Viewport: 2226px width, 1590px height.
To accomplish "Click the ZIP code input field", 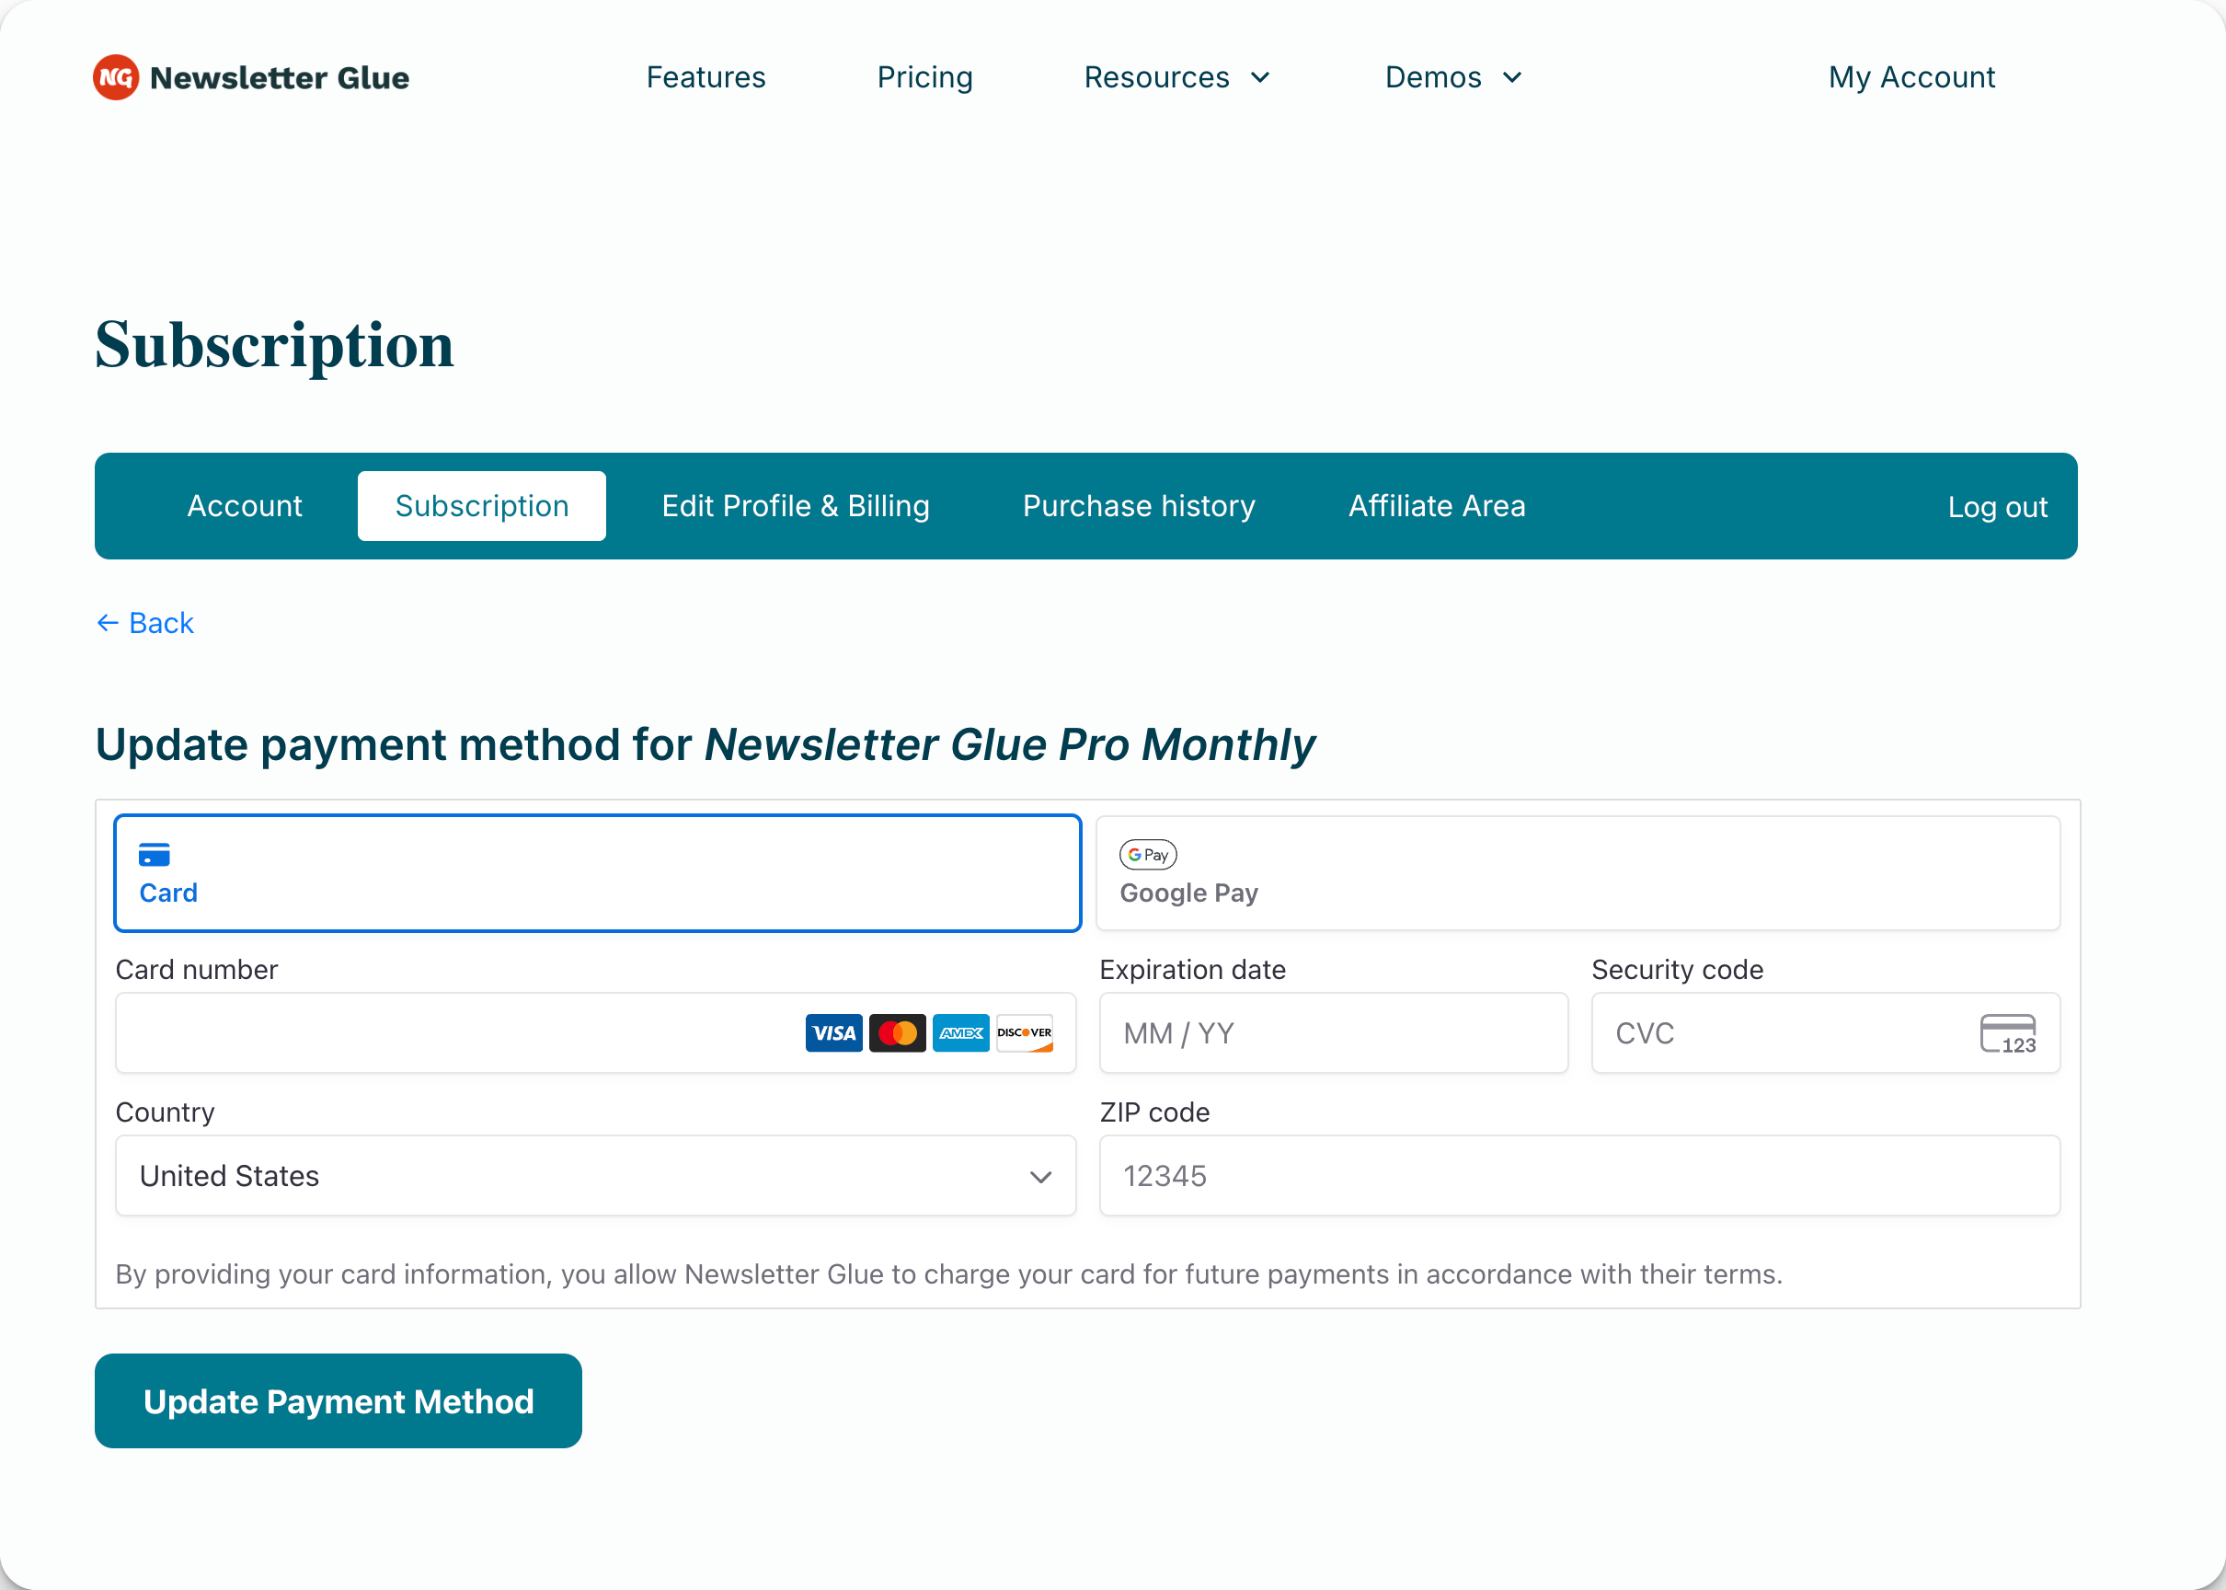I will coord(1580,1176).
